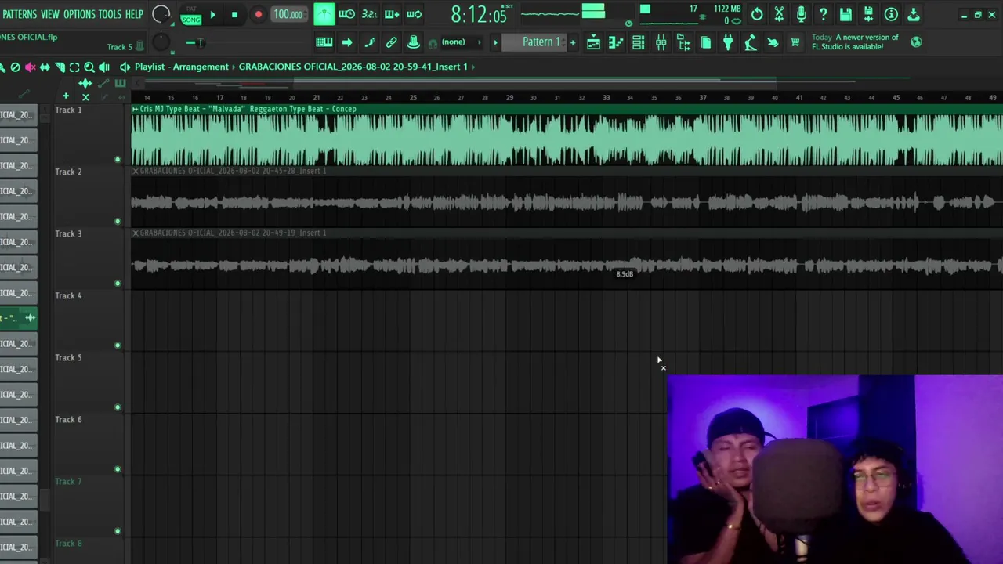1003x564 pixels.
Task: Click the master pitch knob
Action: (x=160, y=42)
